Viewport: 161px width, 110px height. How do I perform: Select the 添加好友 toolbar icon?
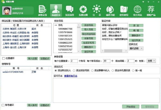point(56,10)
